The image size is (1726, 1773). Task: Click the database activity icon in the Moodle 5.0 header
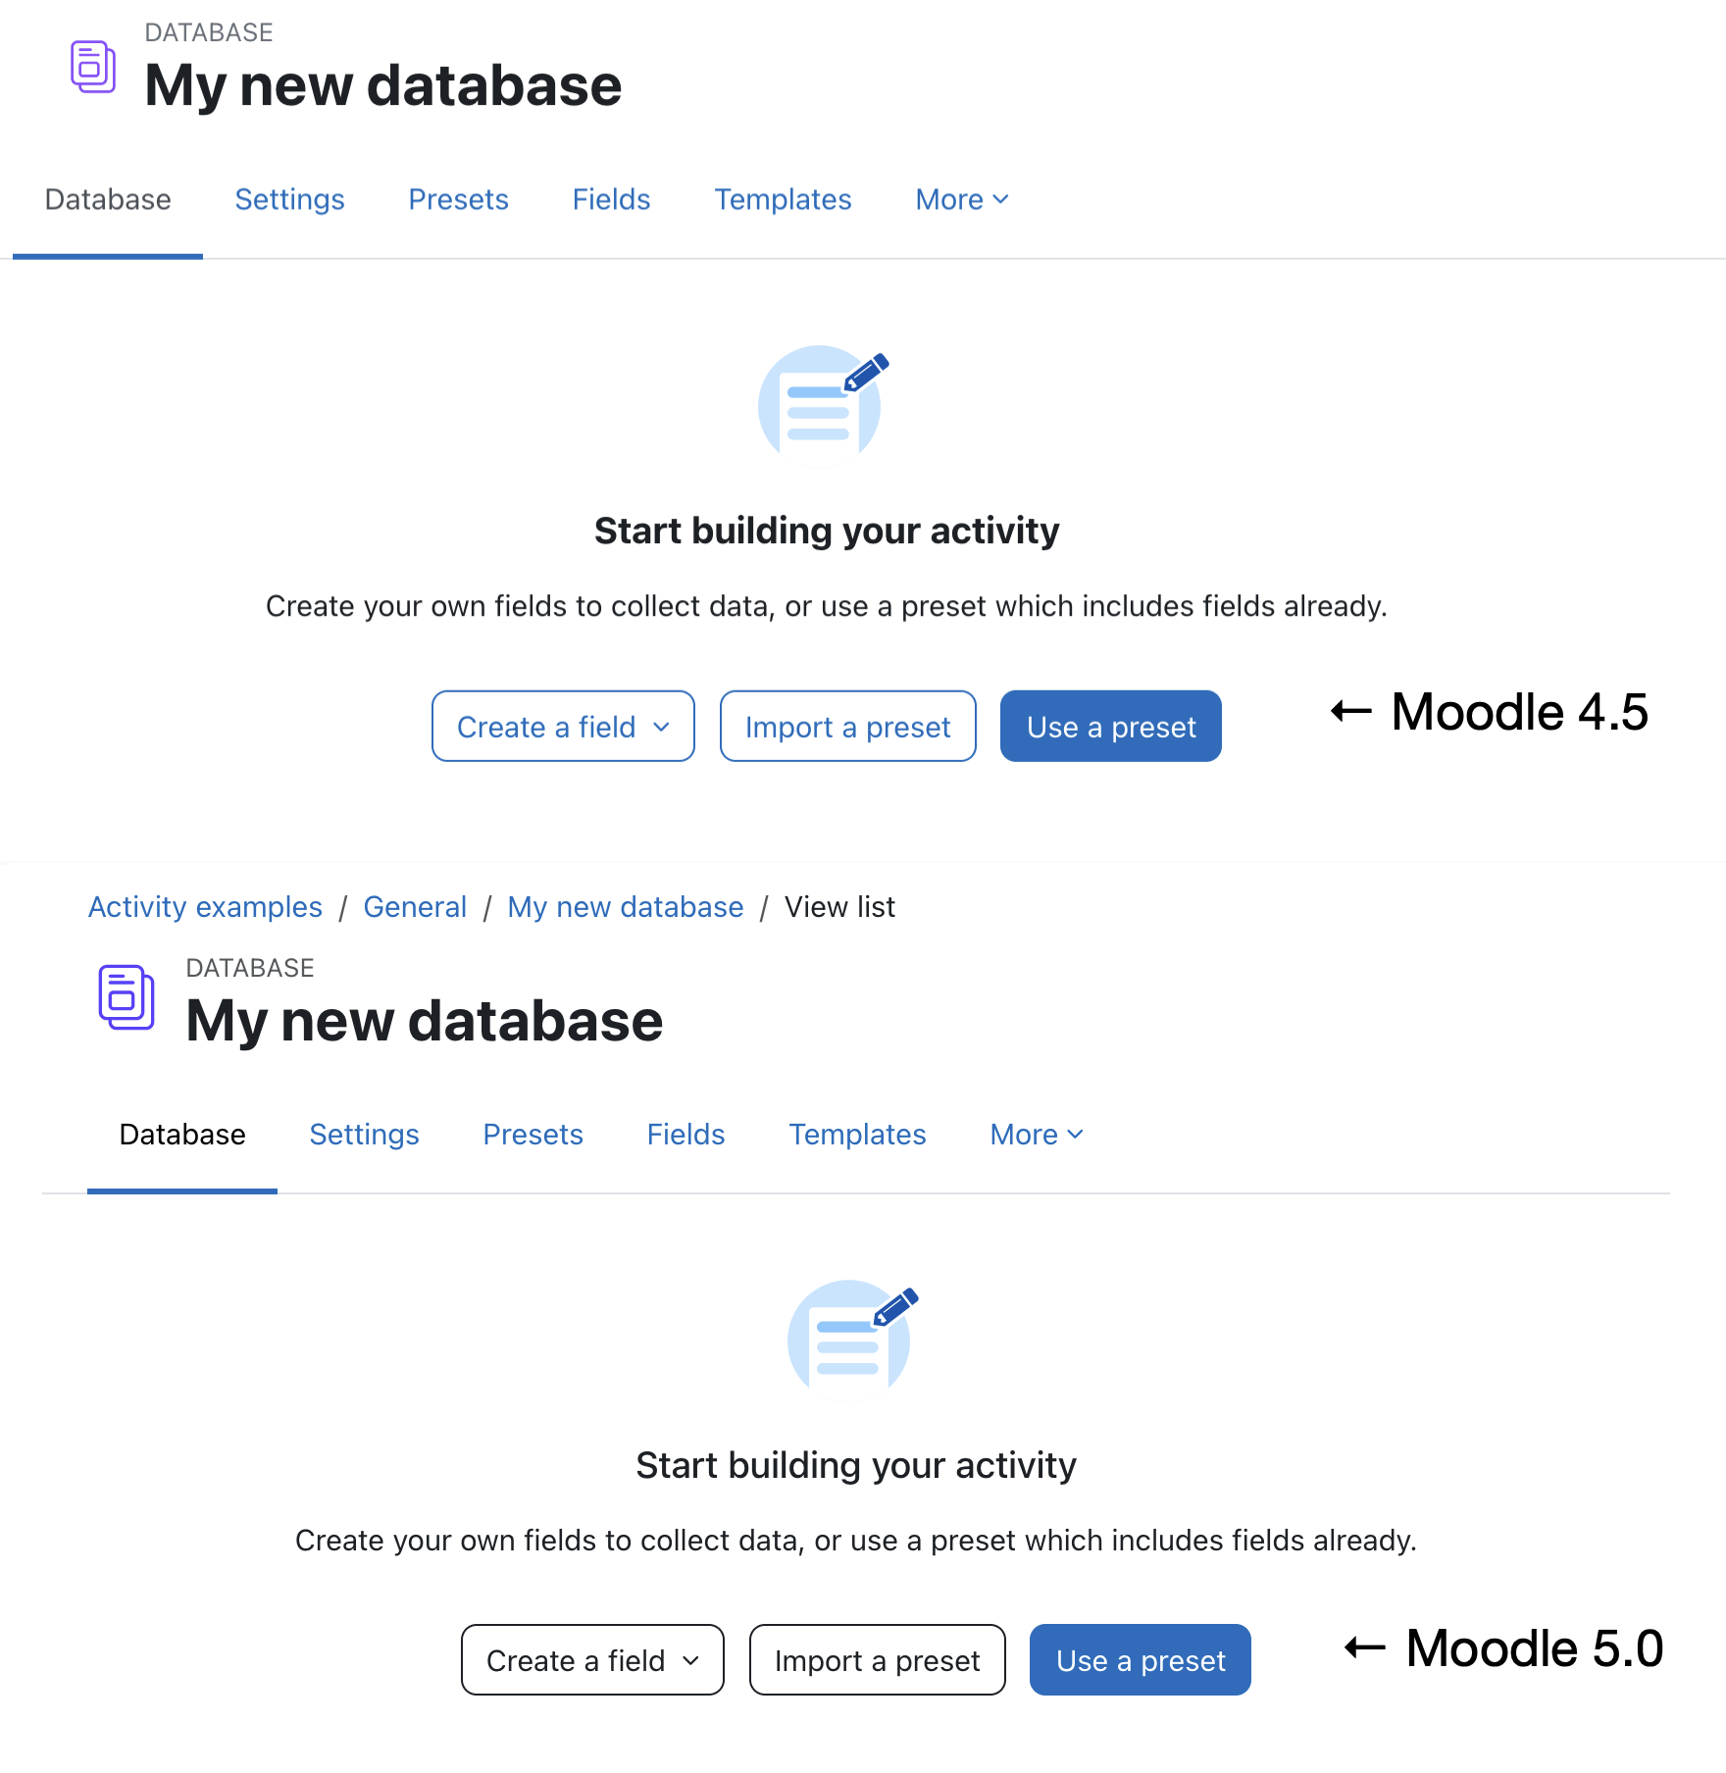[127, 997]
